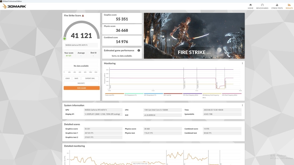
Task: Click the EXPORT XML button
Action: (x=90, y=78)
